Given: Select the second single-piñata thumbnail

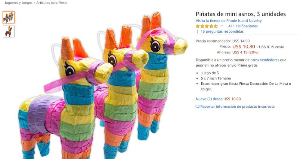Looking at the screenshot, I should pos(9,31).
